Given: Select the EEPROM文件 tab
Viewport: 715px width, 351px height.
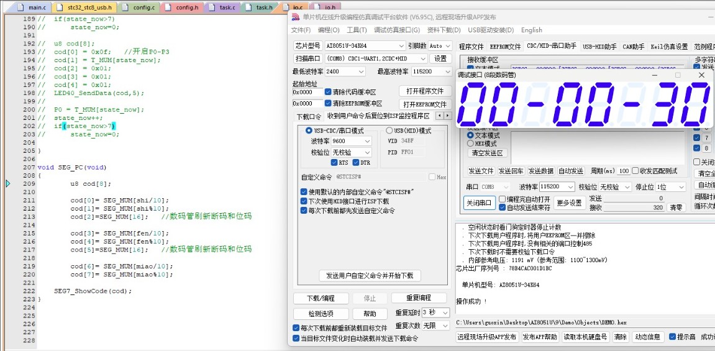Looking at the screenshot, I should click(x=505, y=47).
